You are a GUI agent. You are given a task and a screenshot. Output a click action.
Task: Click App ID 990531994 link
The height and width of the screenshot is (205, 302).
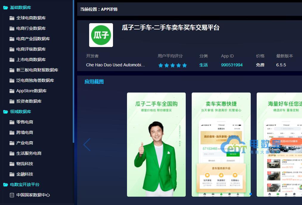pos(232,65)
